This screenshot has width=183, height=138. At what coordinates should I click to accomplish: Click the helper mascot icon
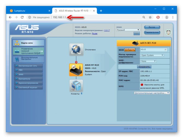tap(169, 32)
